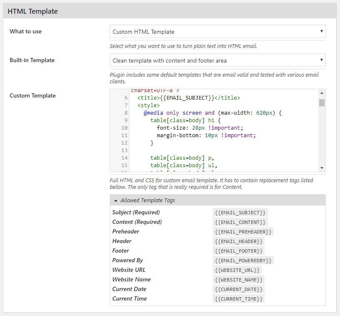Select the {{WEBSITE_URL}} template tag
The width and height of the screenshot is (340, 316).
pos(237,270)
